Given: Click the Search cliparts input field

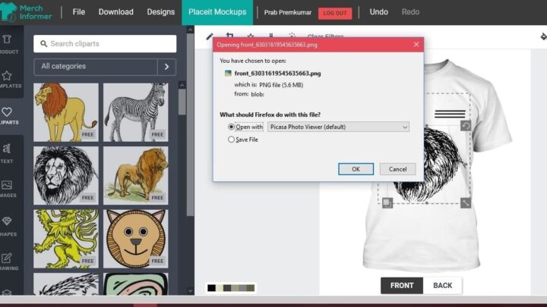Looking at the screenshot, I should [105, 44].
